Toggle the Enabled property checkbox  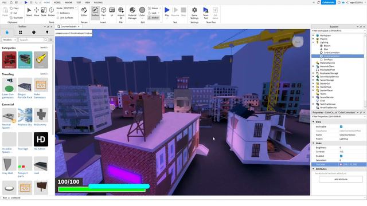341,156
